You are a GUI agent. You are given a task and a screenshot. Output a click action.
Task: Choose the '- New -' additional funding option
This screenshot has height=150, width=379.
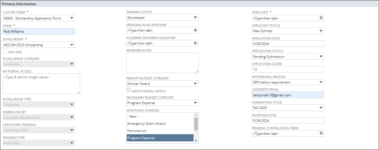click(160, 116)
